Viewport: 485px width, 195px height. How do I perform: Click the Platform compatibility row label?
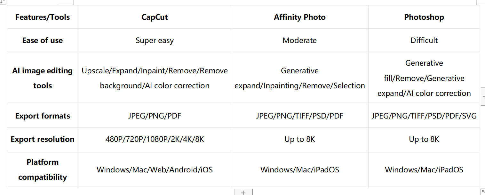(x=43, y=170)
